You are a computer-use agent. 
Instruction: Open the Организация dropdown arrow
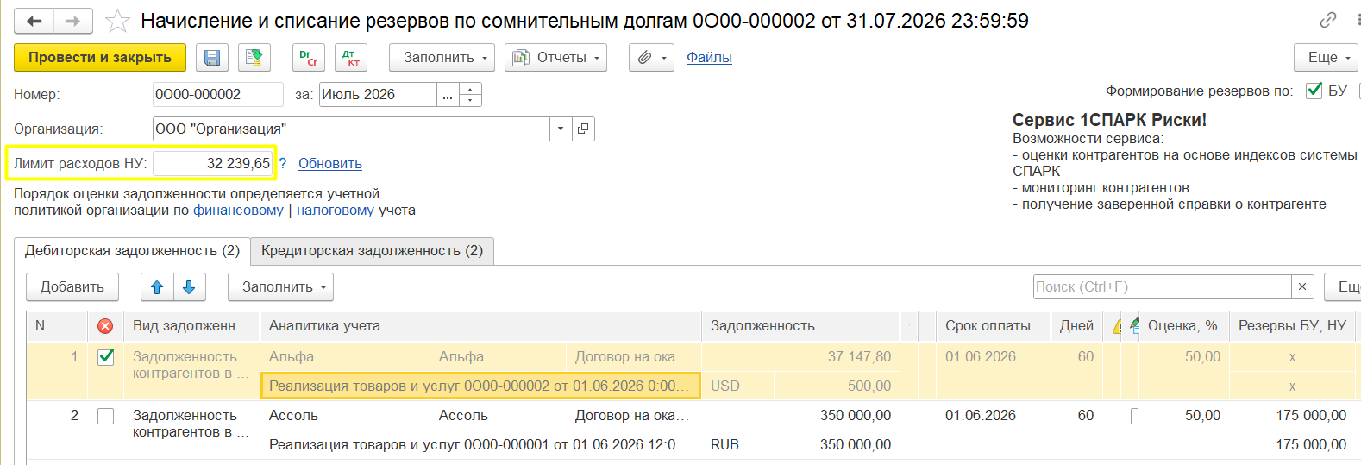coord(561,129)
